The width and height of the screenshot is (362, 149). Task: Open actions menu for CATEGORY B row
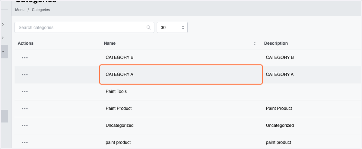coord(25,58)
